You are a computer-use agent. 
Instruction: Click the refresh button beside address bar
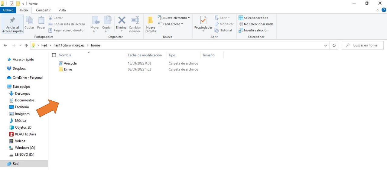334,45
